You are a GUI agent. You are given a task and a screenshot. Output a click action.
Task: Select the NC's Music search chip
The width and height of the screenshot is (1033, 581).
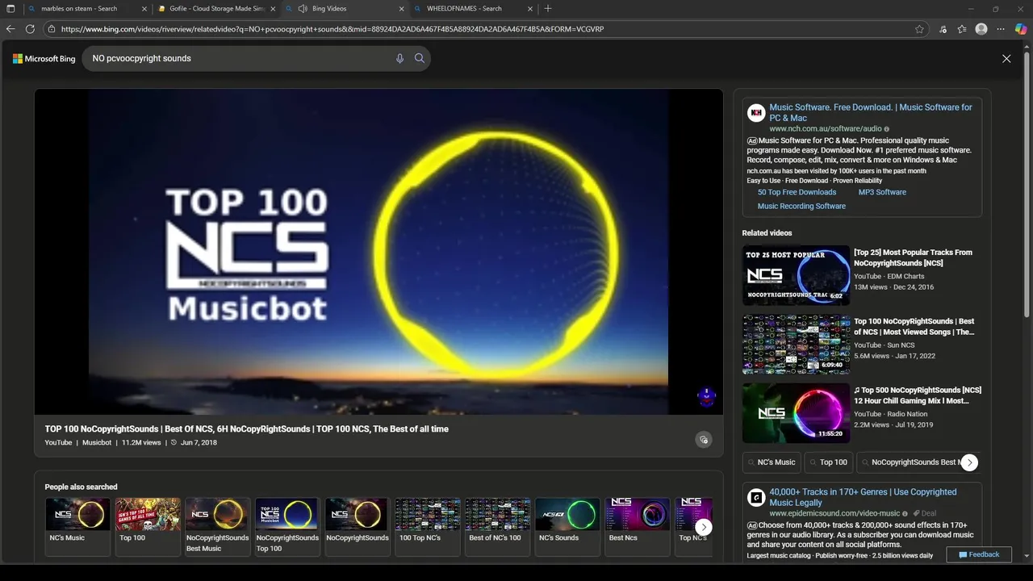tap(772, 462)
